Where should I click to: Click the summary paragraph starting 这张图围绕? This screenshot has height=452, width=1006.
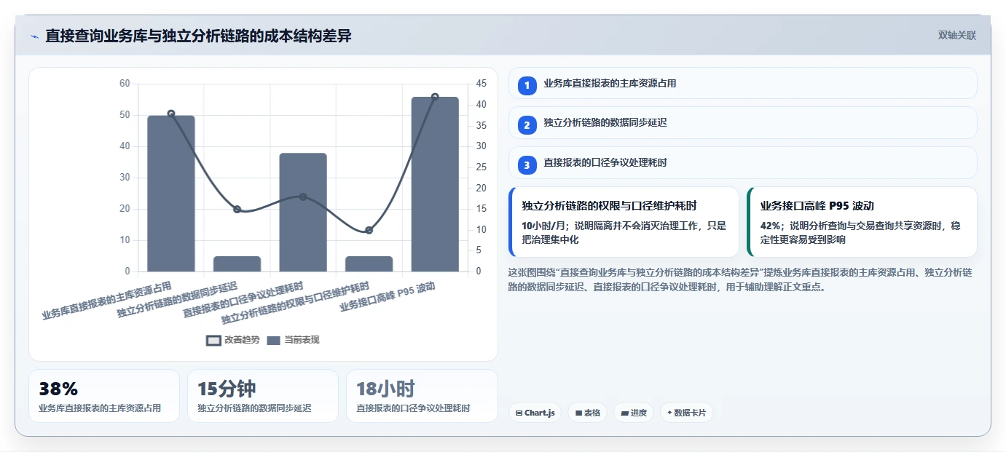coord(741,279)
